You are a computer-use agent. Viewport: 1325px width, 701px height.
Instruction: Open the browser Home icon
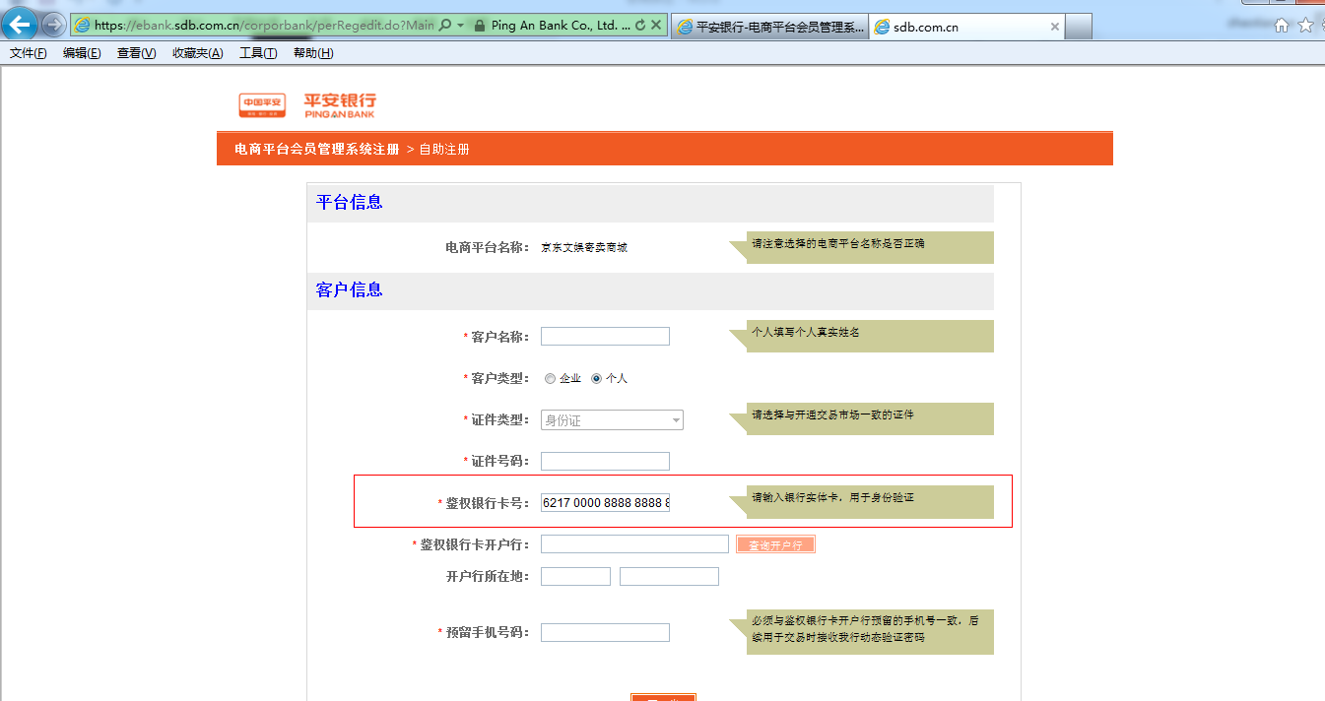click(1282, 26)
